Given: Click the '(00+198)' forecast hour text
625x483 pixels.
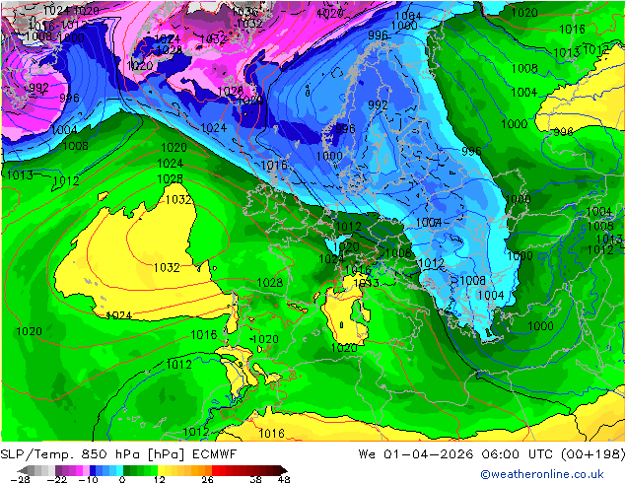Looking at the screenshot, I should coord(592,454).
